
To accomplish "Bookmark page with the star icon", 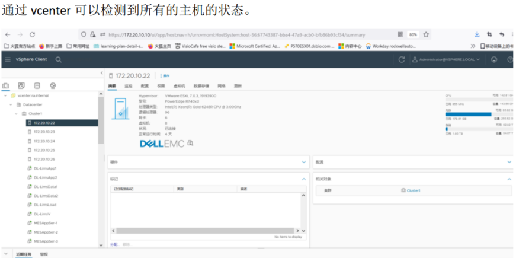I will pos(426,34).
